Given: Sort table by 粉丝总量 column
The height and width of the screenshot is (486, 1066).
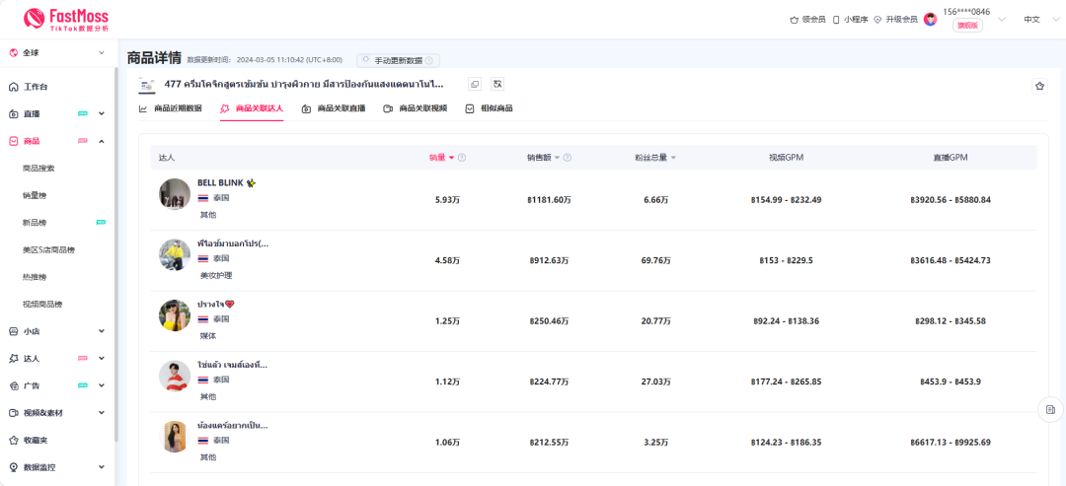Looking at the screenshot, I should (x=655, y=158).
